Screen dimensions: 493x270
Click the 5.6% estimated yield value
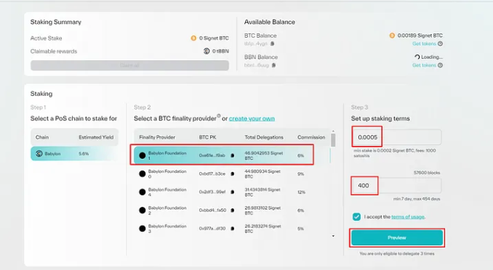coord(84,154)
